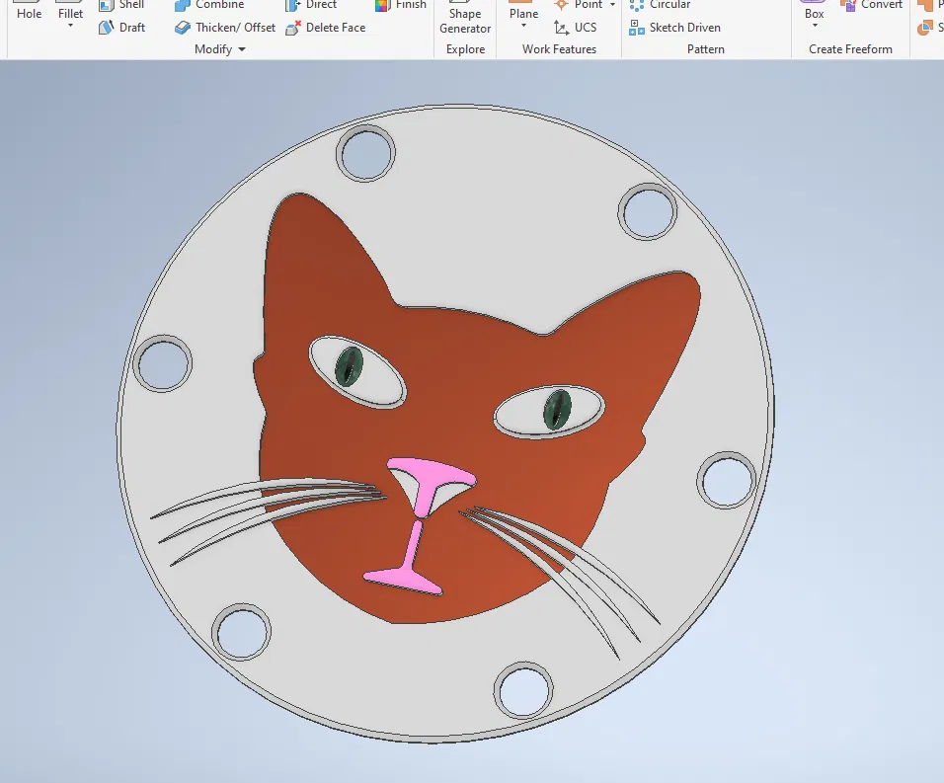The image size is (944, 783).
Task: Select the top hole on the disc
Action: (x=365, y=153)
